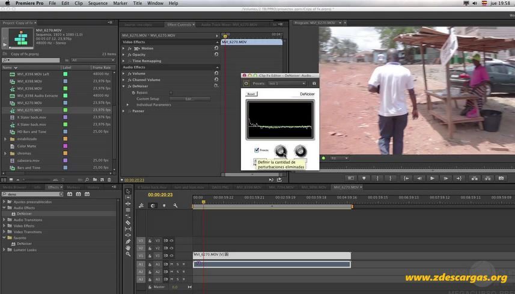Image resolution: width=515 pixels, height=294 pixels.
Task: Filter 32-bit effects in Effects panel
Action: click(x=78, y=194)
